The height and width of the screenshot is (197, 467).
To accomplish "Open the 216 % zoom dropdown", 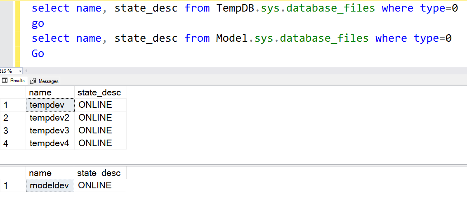I will [20, 71].
